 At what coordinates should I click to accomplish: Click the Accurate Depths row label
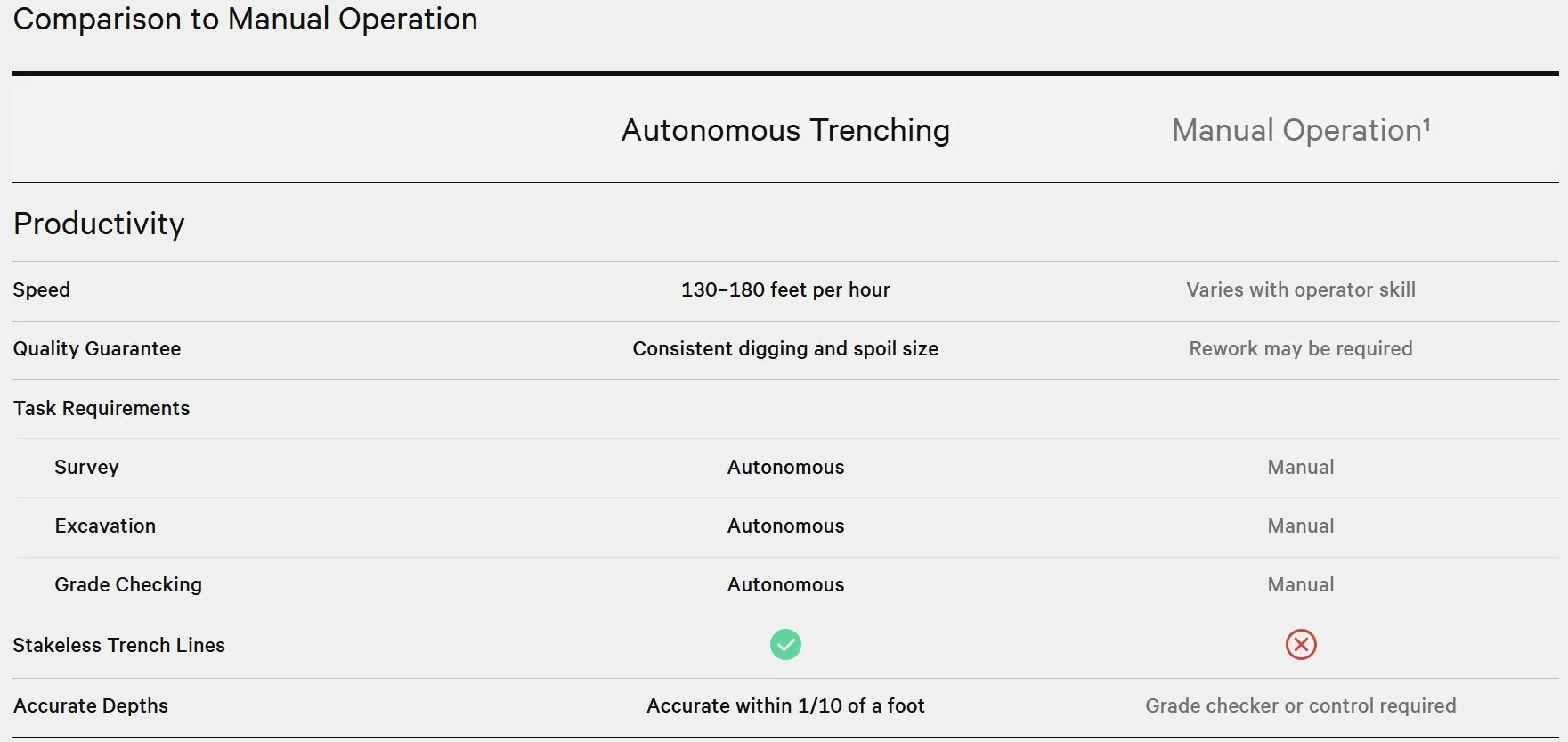(x=91, y=705)
